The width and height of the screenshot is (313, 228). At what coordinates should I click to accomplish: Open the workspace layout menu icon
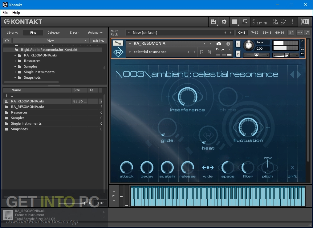click(x=234, y=22)
